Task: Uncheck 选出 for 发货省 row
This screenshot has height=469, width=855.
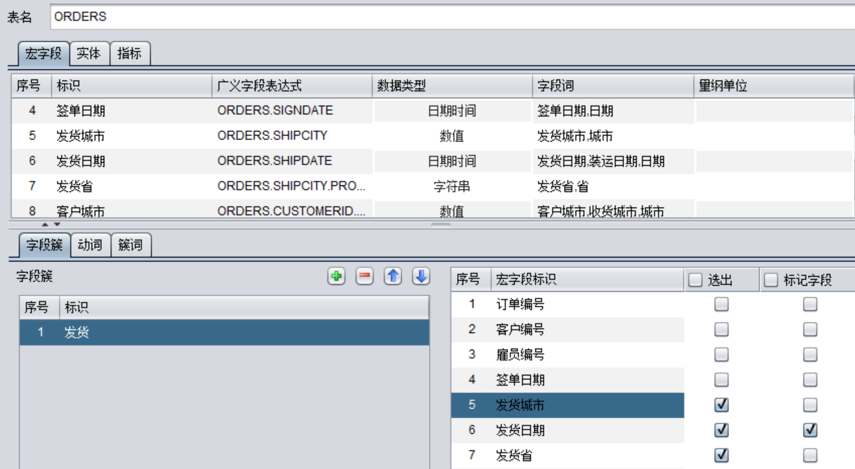Action: 721,456
